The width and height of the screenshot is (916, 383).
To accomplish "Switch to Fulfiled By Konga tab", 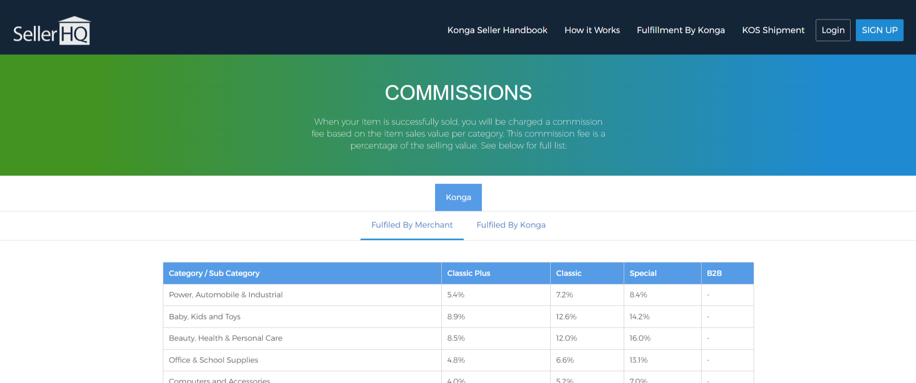I will tap(511, 225).
